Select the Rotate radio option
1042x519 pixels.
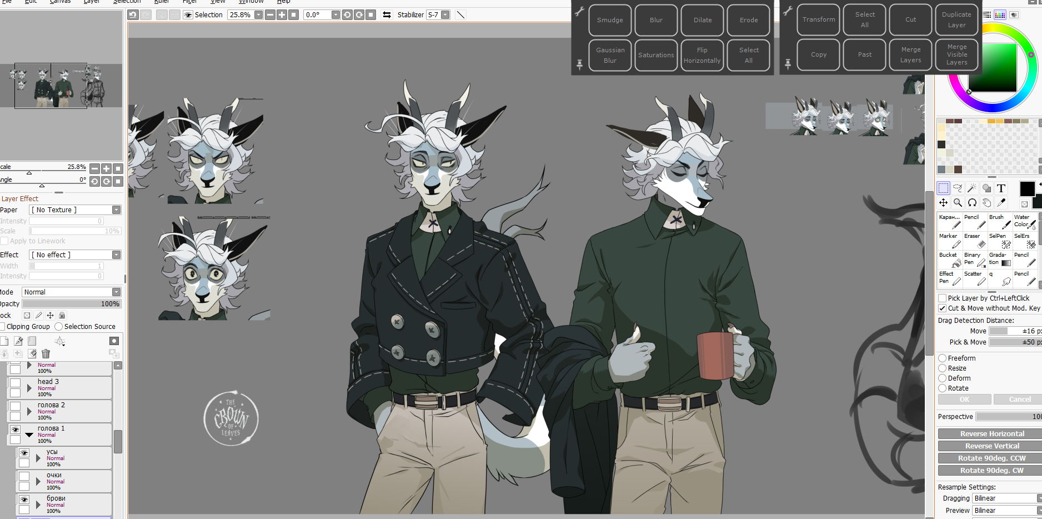tap(943, 388)
